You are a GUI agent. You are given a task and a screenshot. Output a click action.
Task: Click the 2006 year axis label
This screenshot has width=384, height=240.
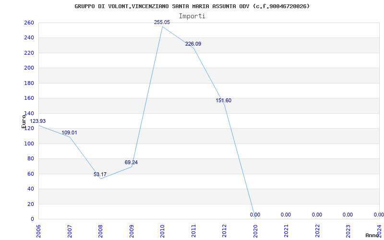[x=38, y=231]
